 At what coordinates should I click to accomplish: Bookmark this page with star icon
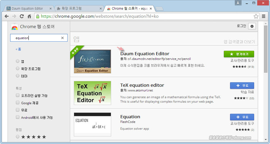click(x=256, y=16)
